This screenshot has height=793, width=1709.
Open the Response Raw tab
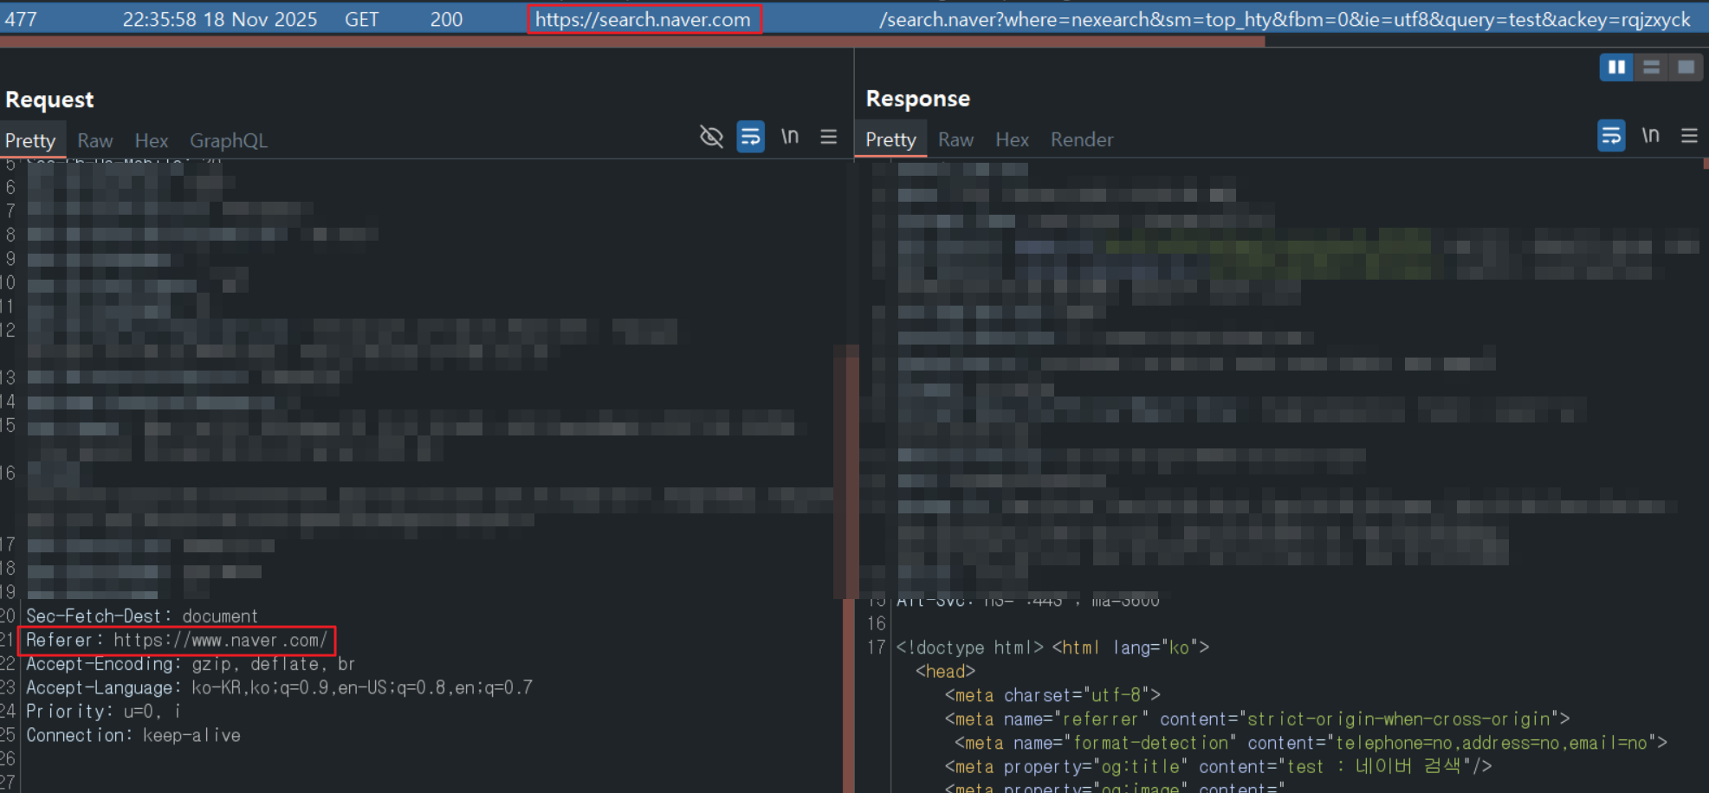pyautogui.click(x=955, y=140)
